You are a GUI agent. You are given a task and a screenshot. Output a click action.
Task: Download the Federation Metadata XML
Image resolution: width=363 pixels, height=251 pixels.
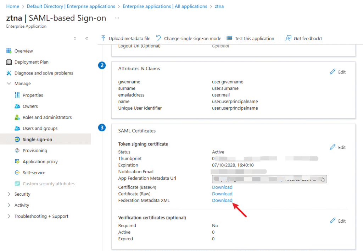point(222,200)
